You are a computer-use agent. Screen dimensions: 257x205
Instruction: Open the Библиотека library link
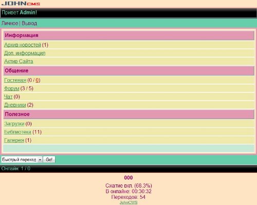(17, 132)
